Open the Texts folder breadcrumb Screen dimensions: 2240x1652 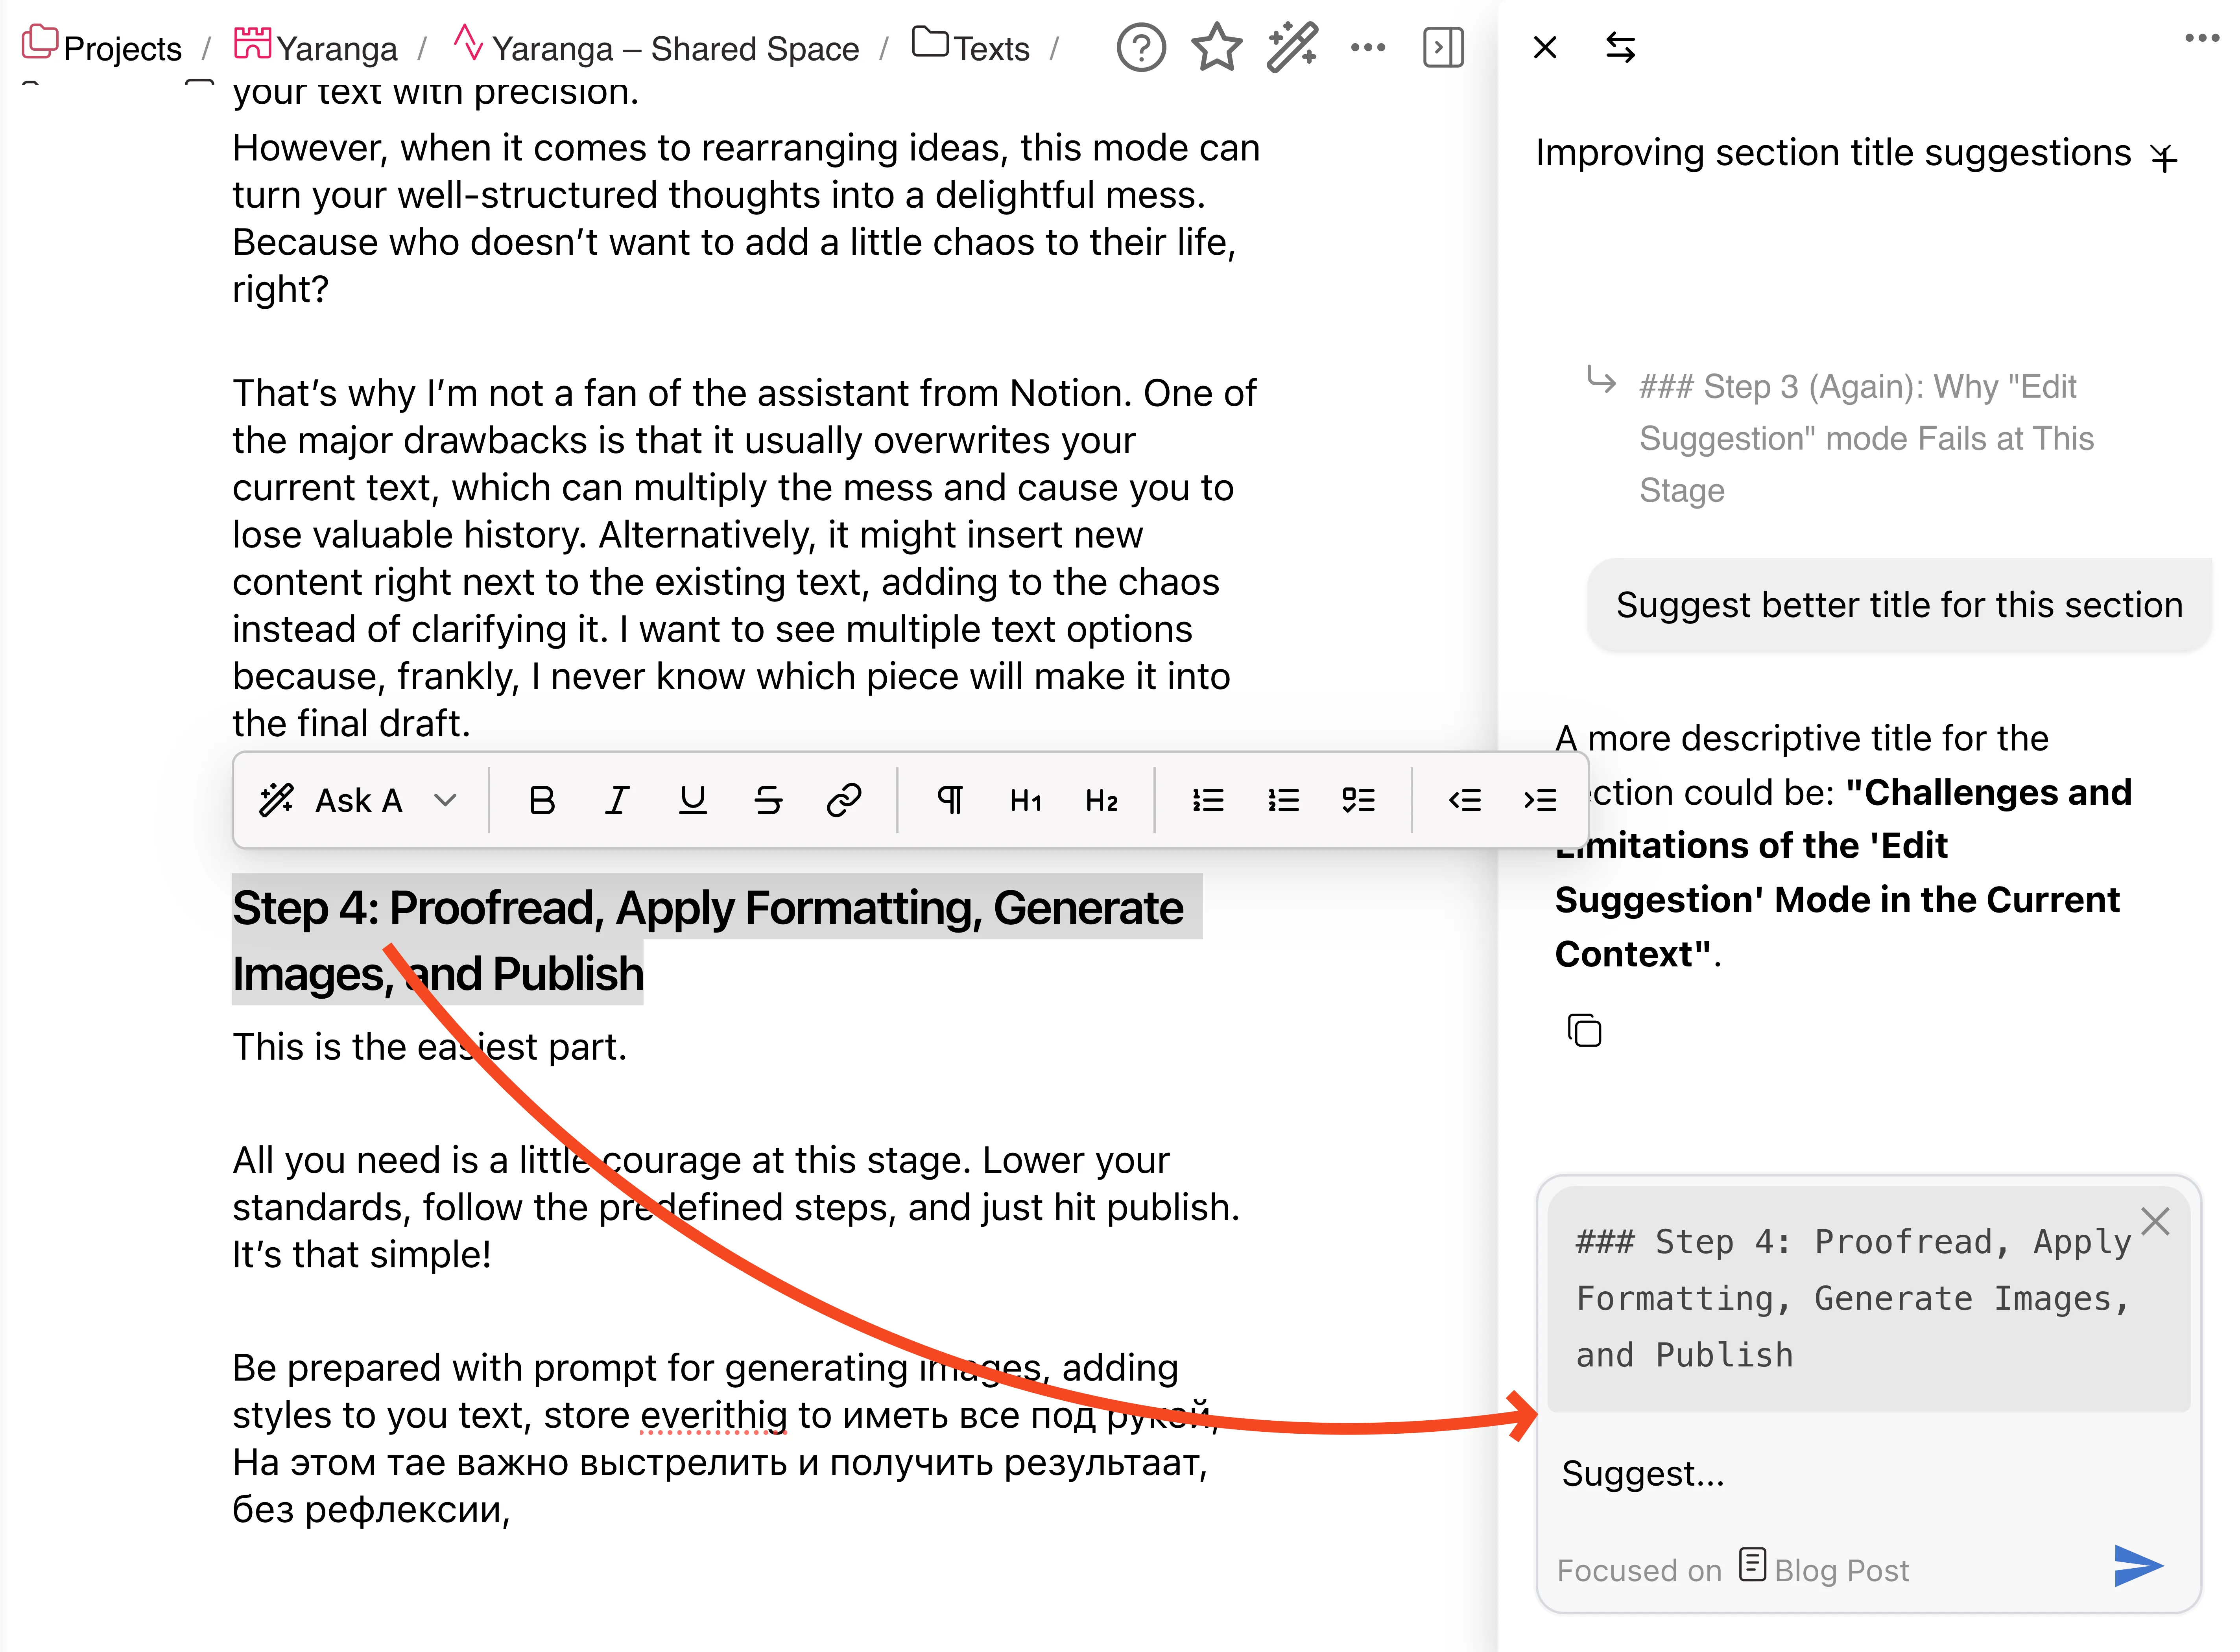(971, 47)
